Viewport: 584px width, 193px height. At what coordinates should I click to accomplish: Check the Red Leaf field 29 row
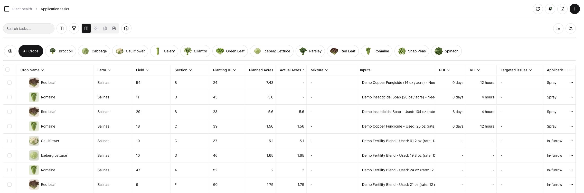(x=10, y=112)
